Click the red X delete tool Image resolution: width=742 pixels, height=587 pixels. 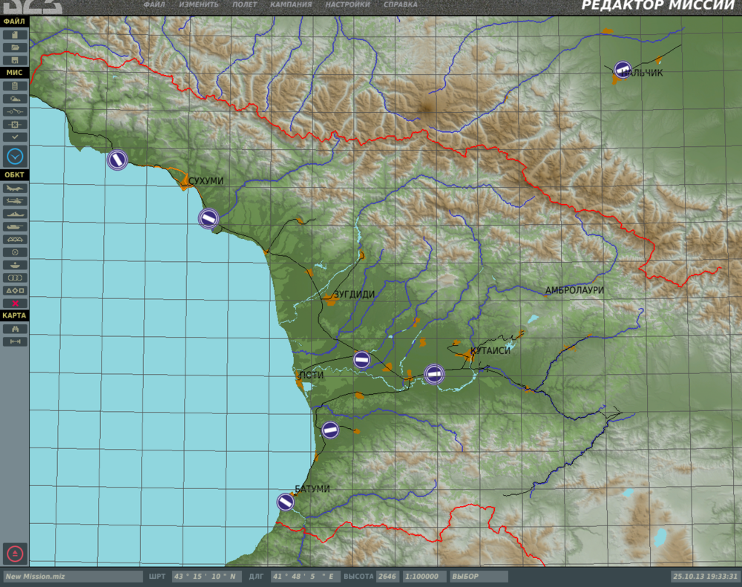coord(15,304)
